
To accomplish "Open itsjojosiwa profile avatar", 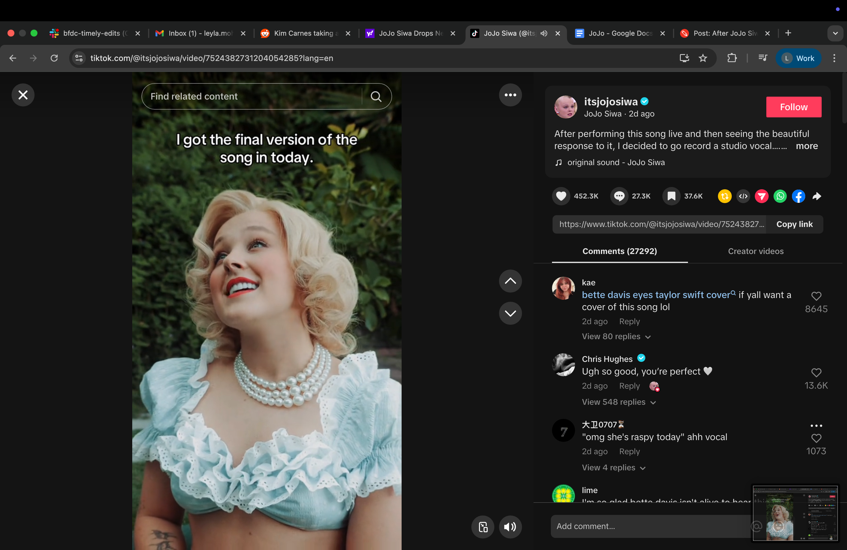I will point(566,107).
